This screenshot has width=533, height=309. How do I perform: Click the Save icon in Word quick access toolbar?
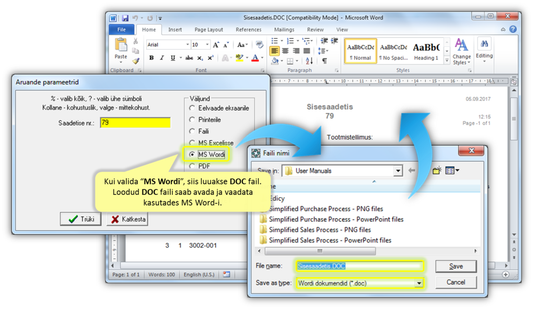[x=125, y=18]
